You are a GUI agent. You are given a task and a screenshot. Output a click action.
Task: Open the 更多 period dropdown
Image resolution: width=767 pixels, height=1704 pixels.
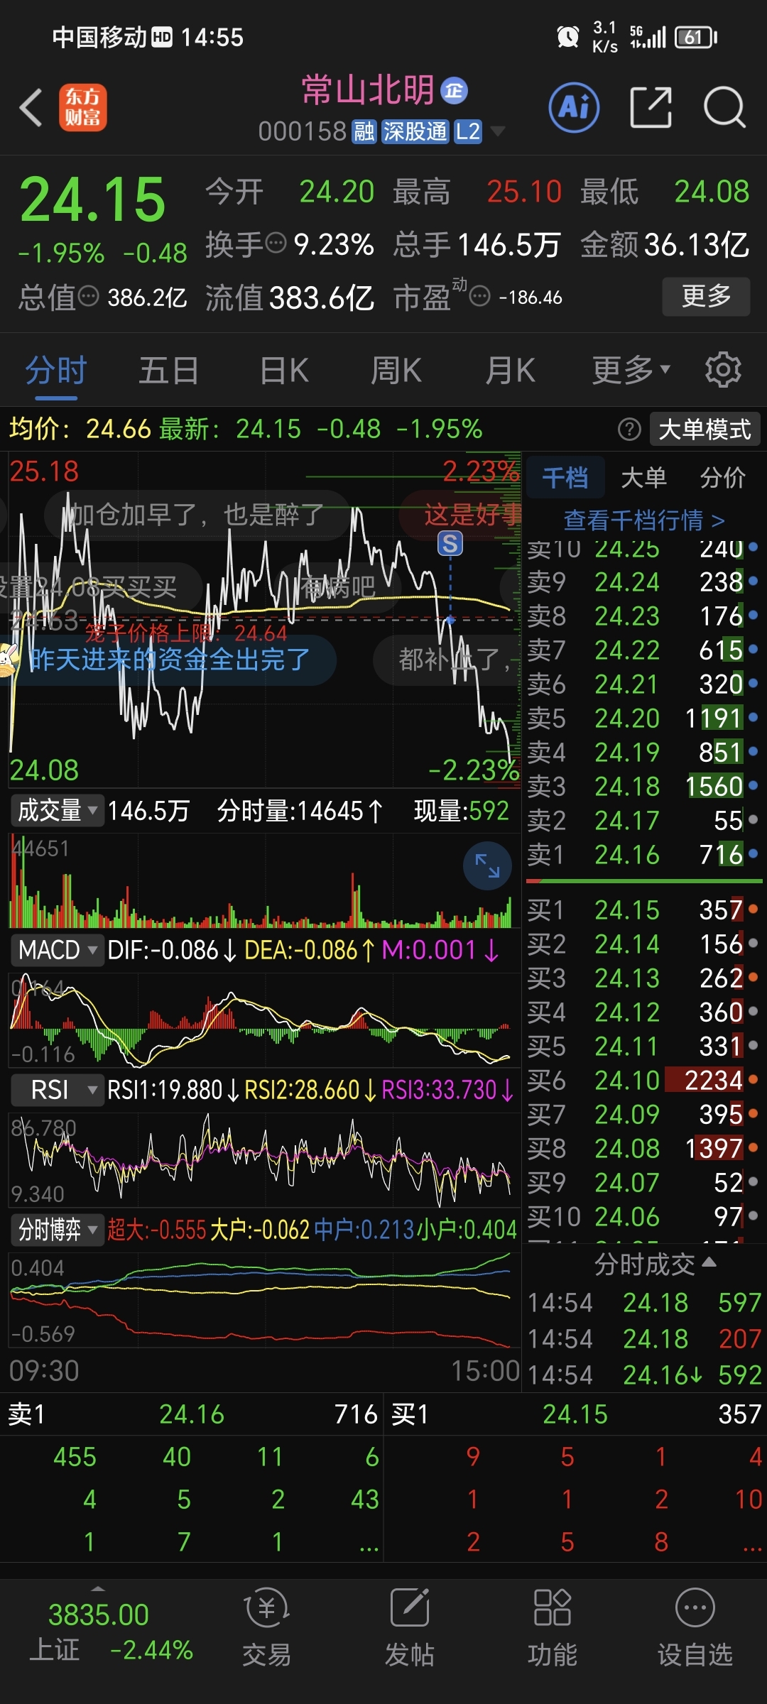pos(631,370)
